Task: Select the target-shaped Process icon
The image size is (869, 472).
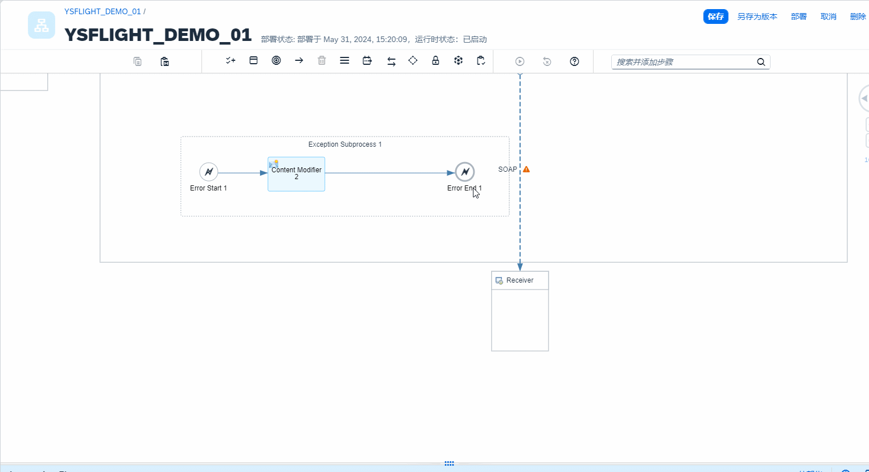Action: (x=276, y=61)
